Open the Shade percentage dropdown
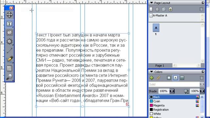The height and width of the screenshot is (118, 210). pyautogui.click(x=172, y=91)
